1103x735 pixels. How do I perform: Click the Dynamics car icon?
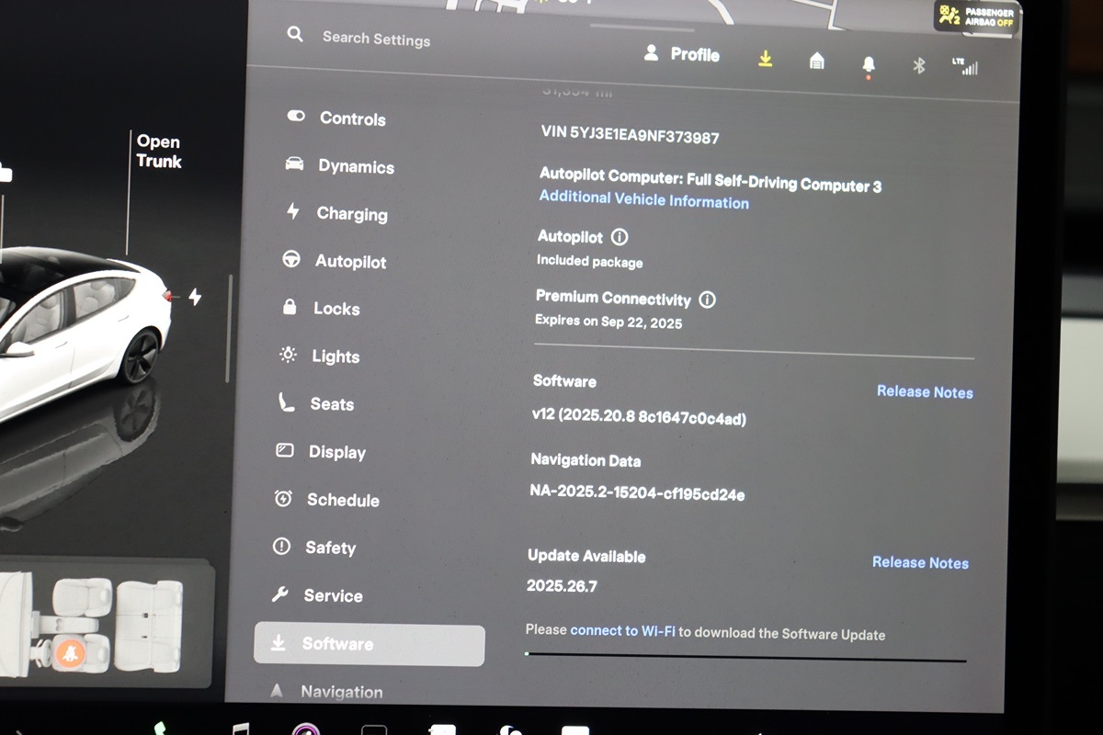(294, 164)
